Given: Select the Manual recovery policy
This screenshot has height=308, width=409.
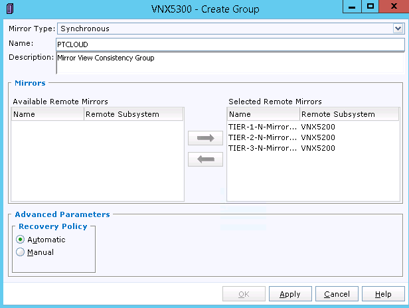Looking at the screenshot, I should [20, 252].
